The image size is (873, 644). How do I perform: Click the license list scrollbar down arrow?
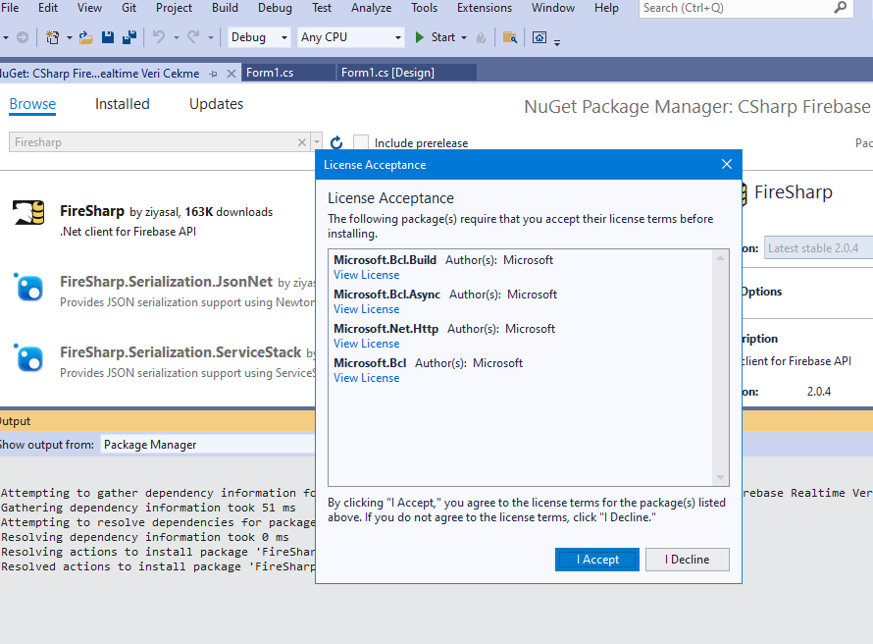tap(720, 478)
